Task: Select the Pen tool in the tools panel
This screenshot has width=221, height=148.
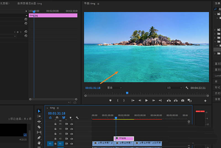Action: pyautogui.click(x=39, y=138)
